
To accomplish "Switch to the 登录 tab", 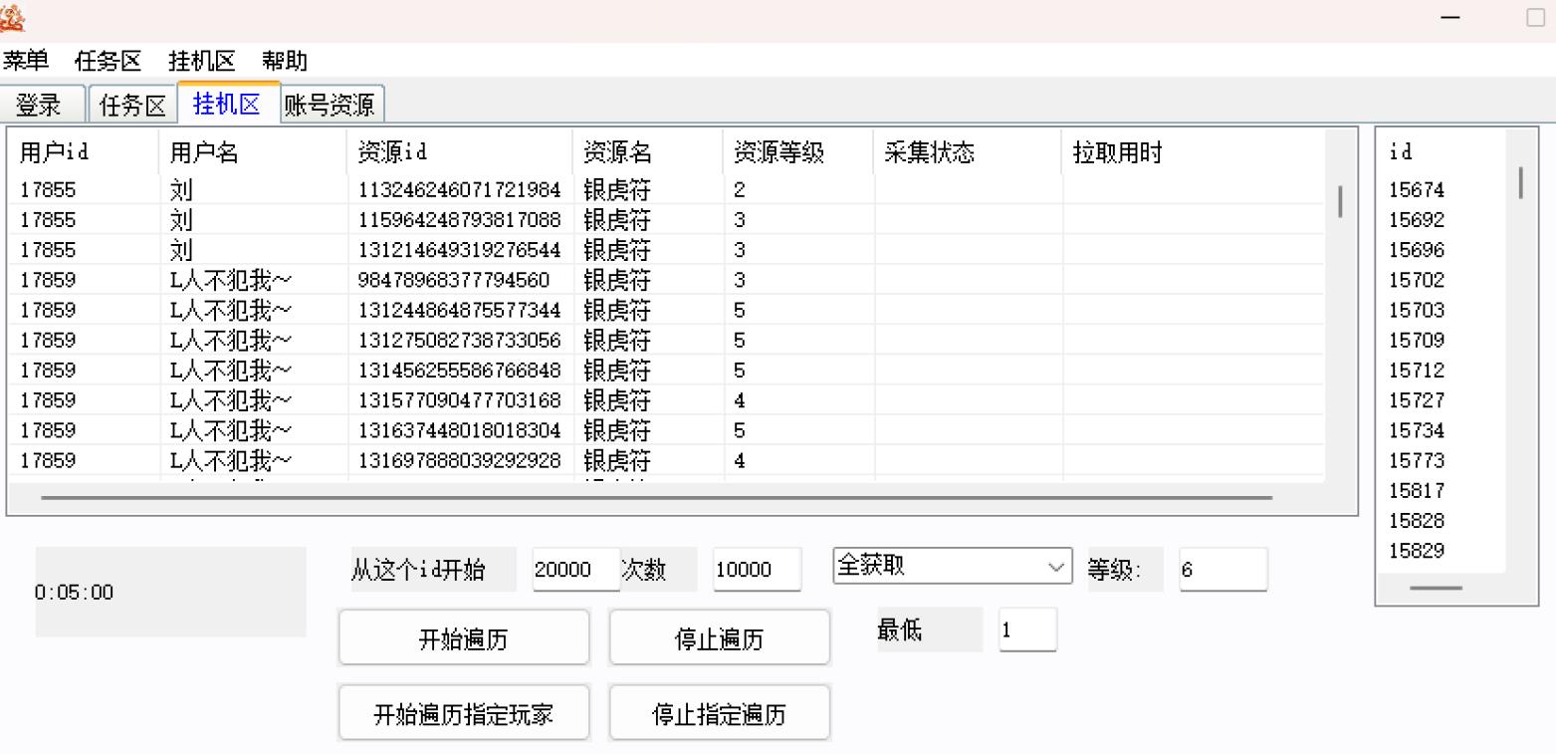I will click(39, 105).
